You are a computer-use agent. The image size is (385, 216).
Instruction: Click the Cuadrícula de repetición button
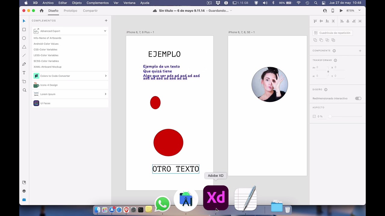coord(332,33)
